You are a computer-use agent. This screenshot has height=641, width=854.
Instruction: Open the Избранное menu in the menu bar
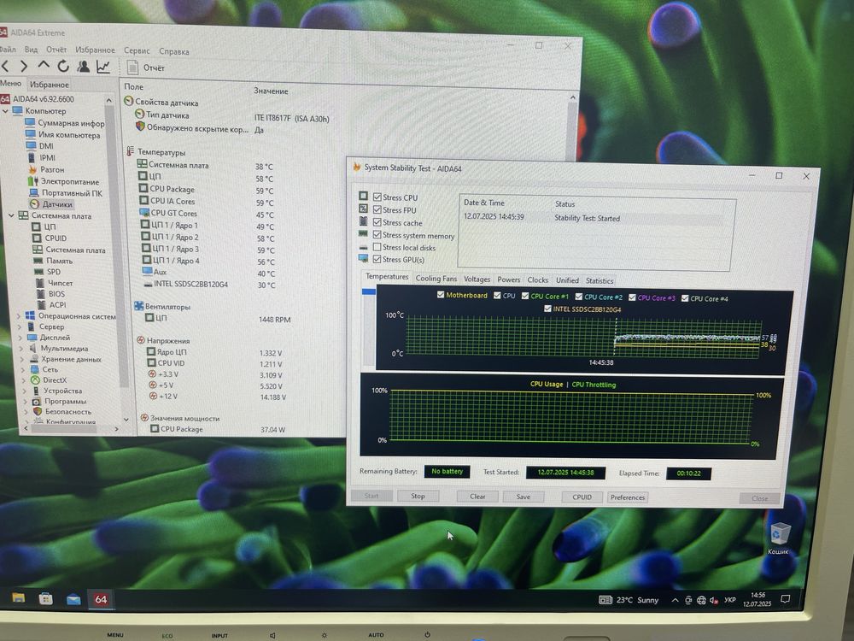95,50
